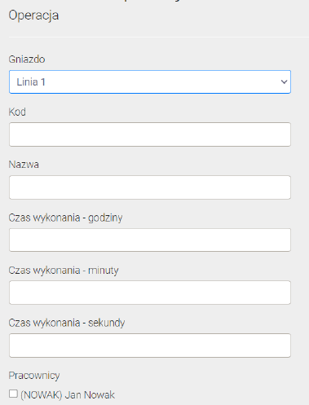Click the chevron arrow in Gniazdo select
The image size is (309, 405).
pyautogui.click(x=284, y=81)
